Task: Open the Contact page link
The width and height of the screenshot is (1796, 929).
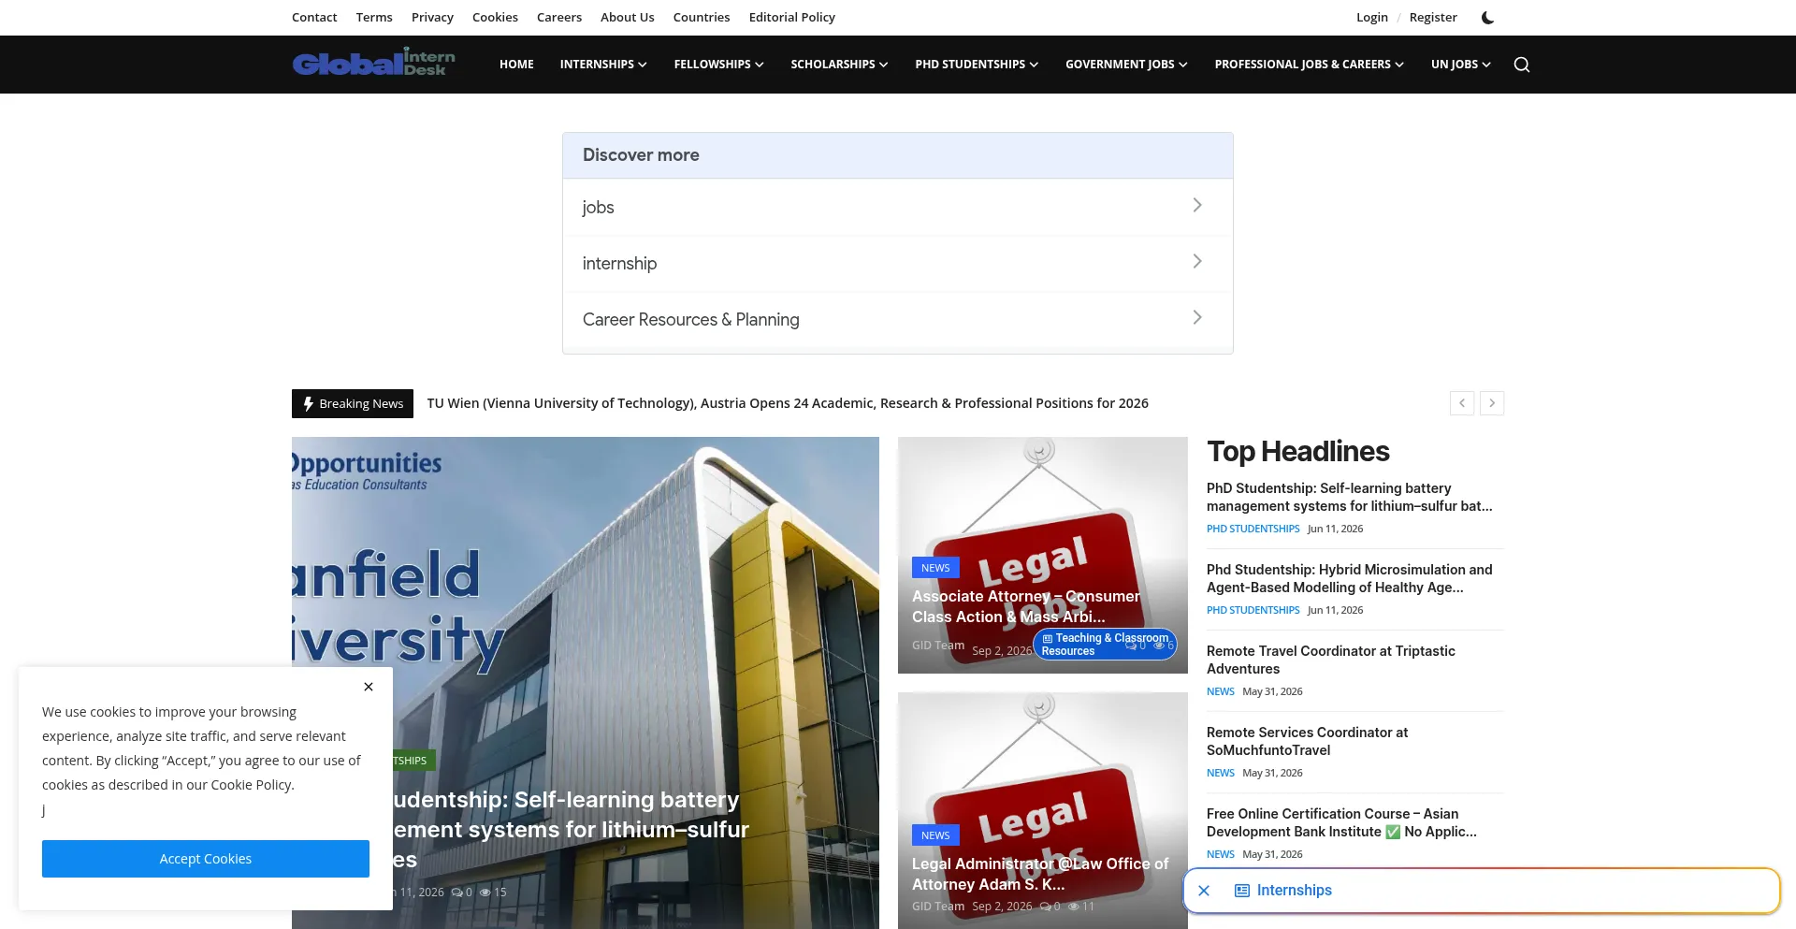Action: click(x=314, y=17)
